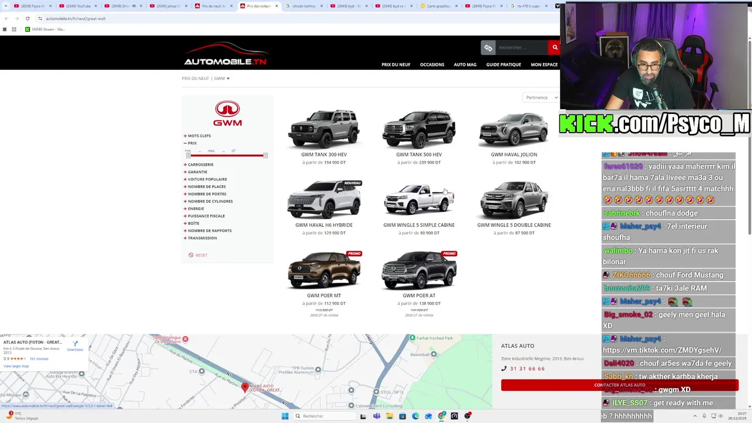
Task: Open the MON ESPACE menu
Action: [544, 65]
